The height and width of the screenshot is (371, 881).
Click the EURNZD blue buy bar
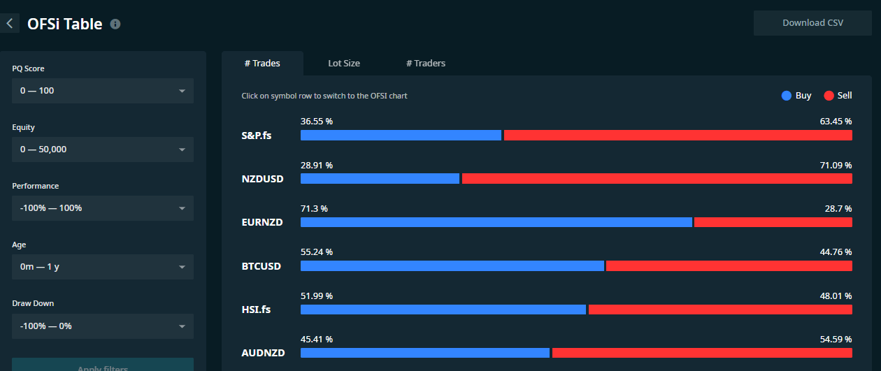496,222
